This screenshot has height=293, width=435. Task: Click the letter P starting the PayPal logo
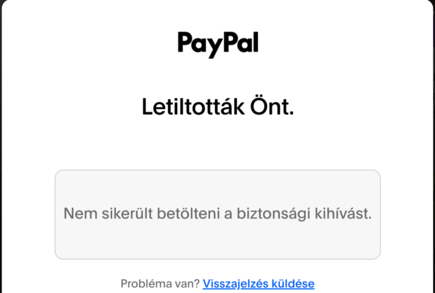coord(185,42)
